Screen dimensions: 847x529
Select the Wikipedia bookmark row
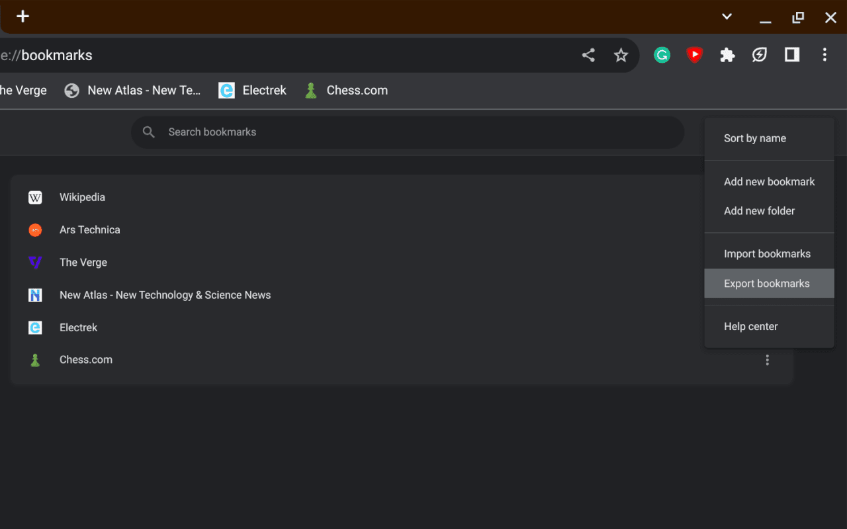click(402, 197)
